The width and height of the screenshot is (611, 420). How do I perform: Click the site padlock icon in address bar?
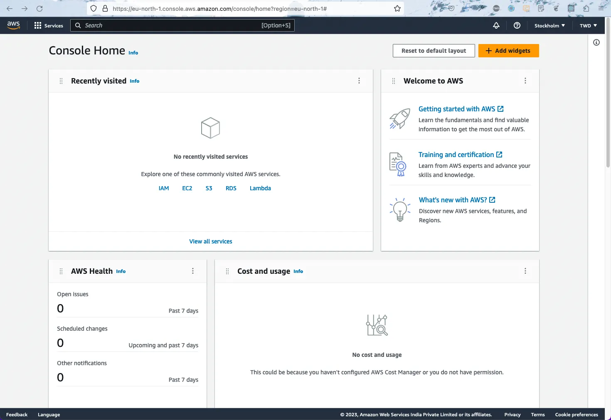pos(105,8)
